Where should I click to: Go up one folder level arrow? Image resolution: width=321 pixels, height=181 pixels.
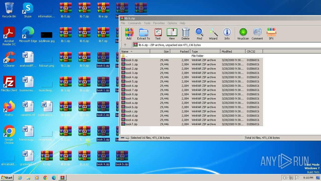pyautogui.click(x=125, y=45)
